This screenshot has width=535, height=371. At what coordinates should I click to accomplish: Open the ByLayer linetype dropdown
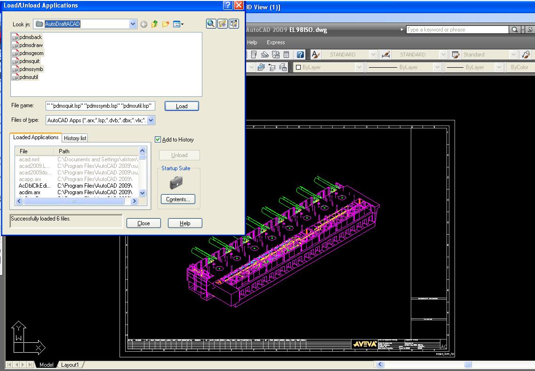[x=437, y=67]
